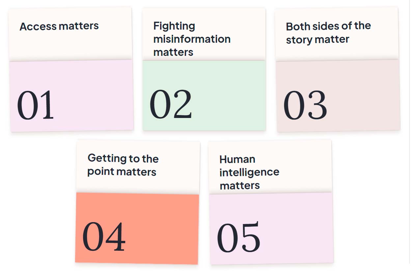Screen dimensions: 411x279
Task: Select the large number 02
Action: [x=171, y=105]
